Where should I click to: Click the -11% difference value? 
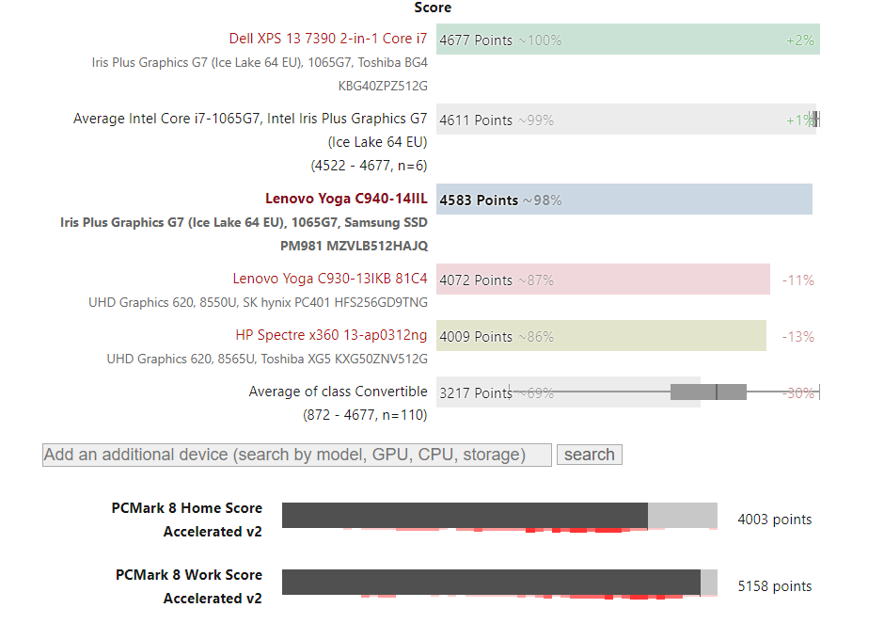pos(798,280)
